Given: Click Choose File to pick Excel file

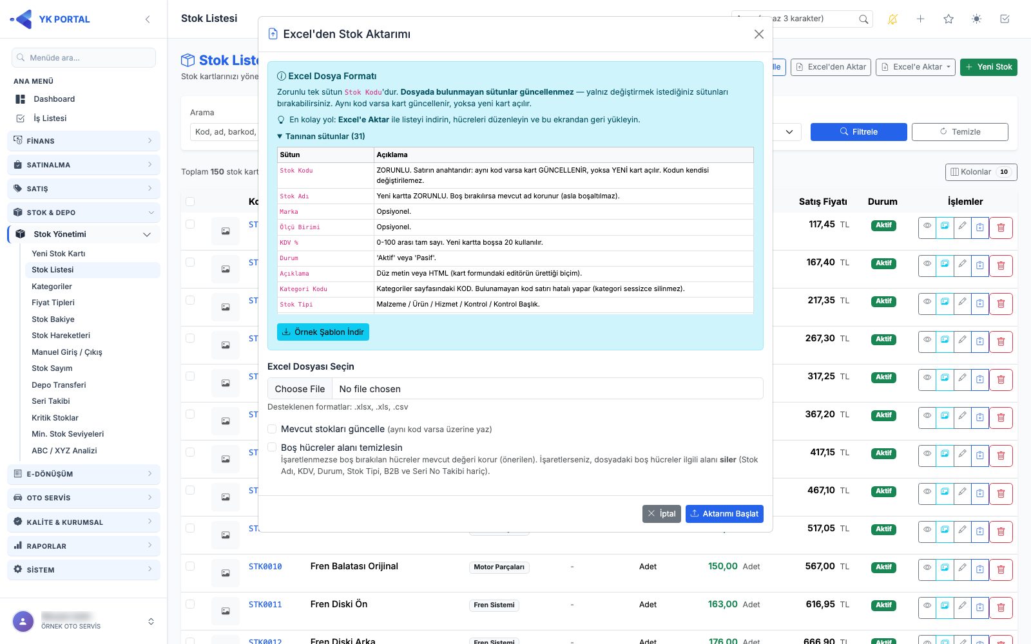Looking at the screenshot, I should tap(300, 389).
